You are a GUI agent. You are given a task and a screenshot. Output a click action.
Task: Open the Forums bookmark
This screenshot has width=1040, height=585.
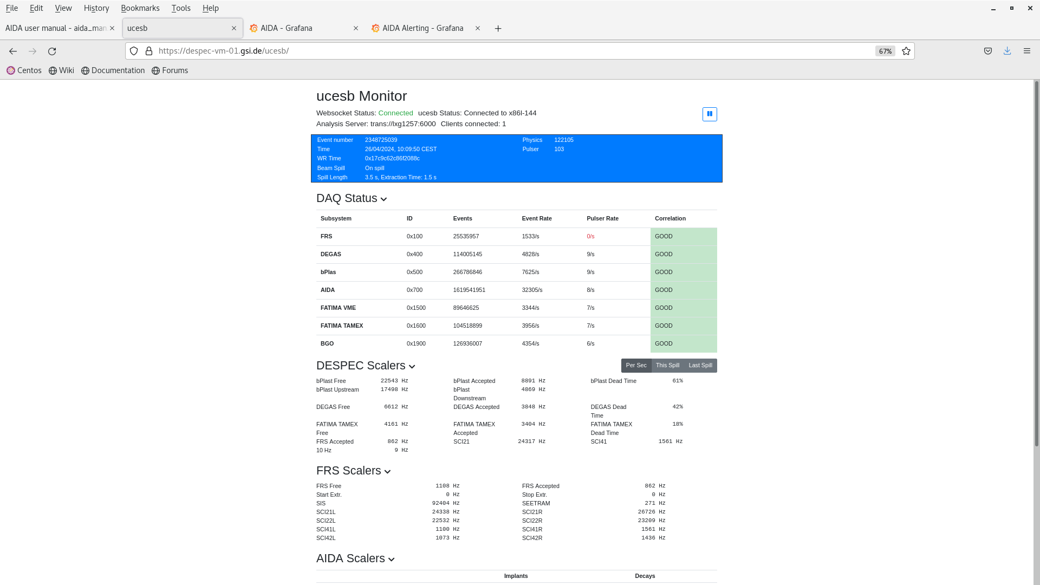click(170, 70)
